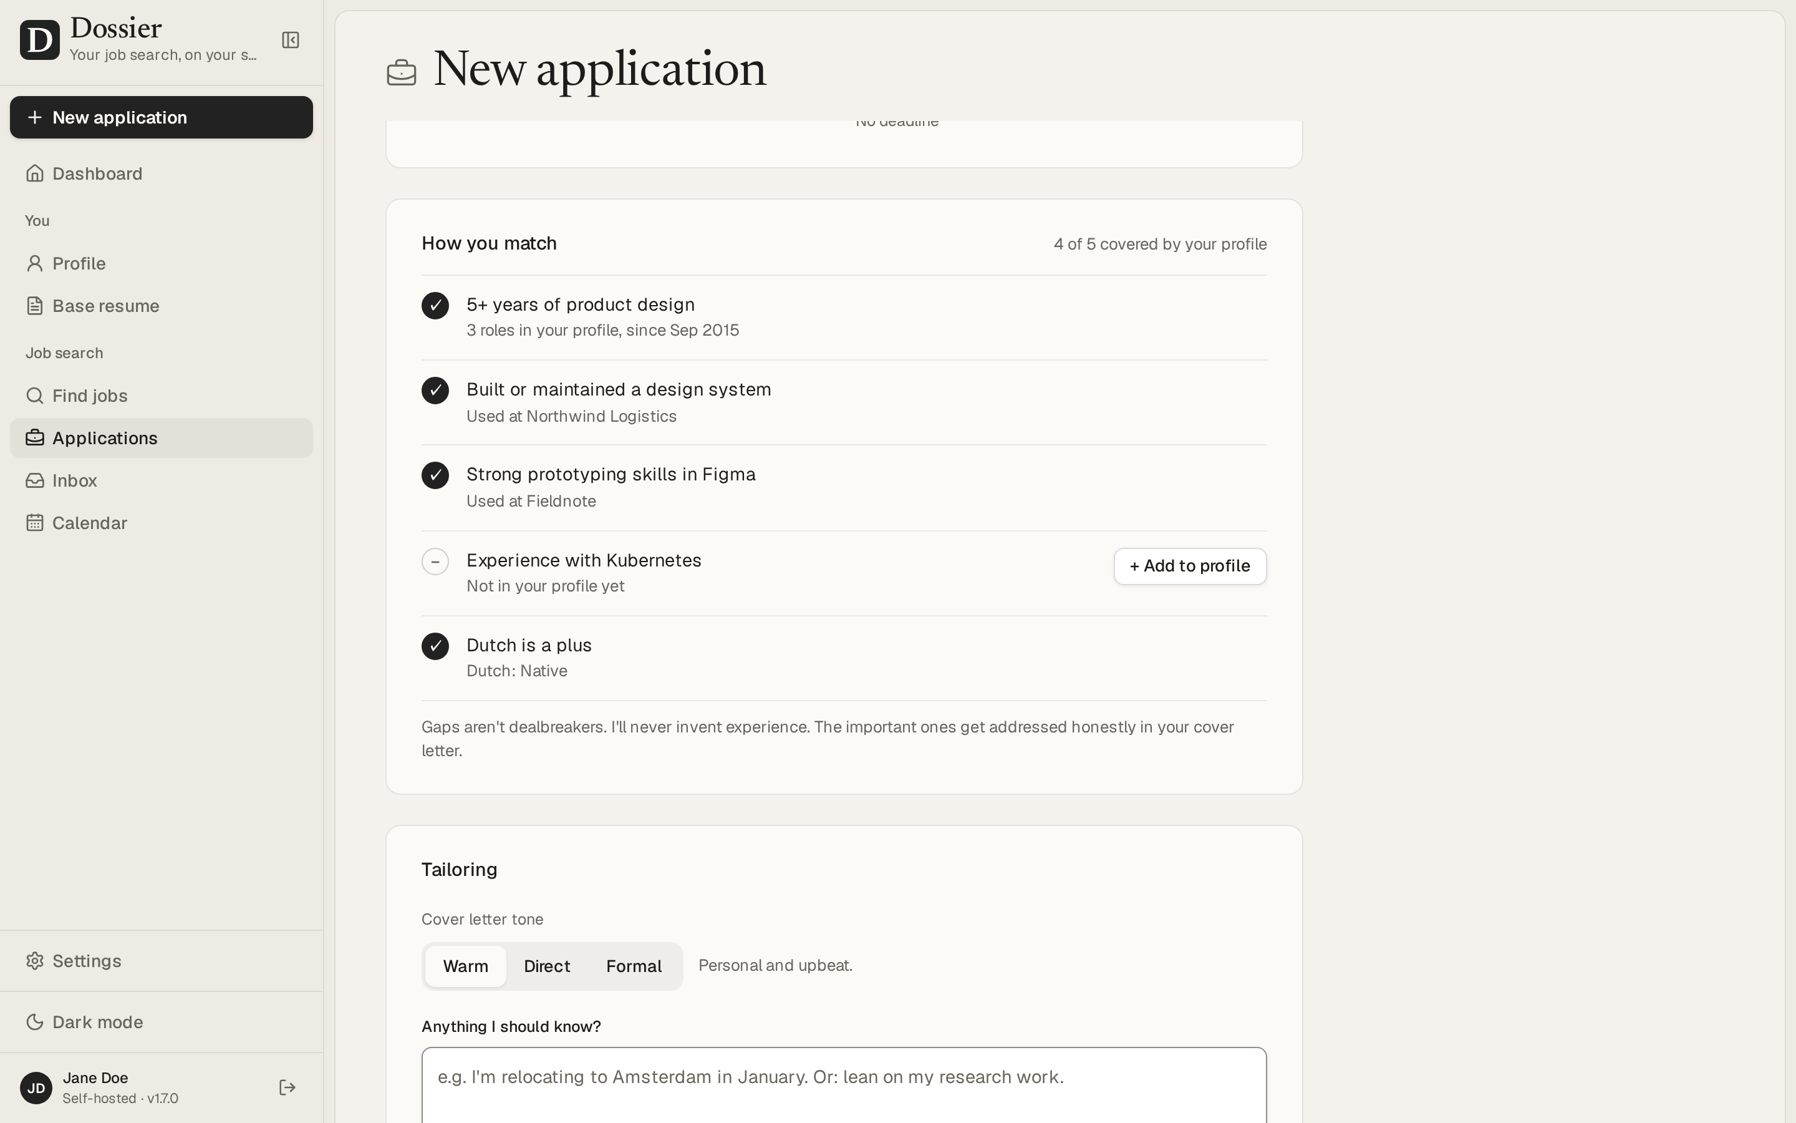Click the Anything I should know text box
Screen dimensions: 1796x1123
[x=844, y=1085]
